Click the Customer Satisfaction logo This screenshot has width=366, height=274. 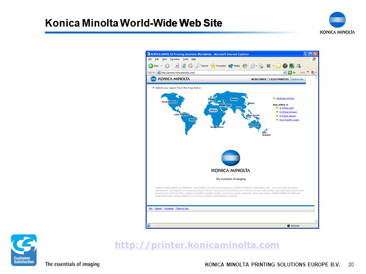click(x=24, y=250)
